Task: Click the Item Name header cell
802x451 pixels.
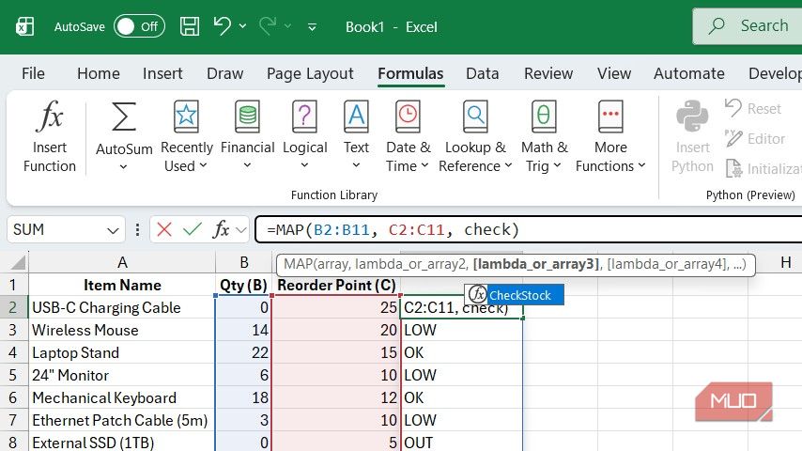Action: point(122,285)
